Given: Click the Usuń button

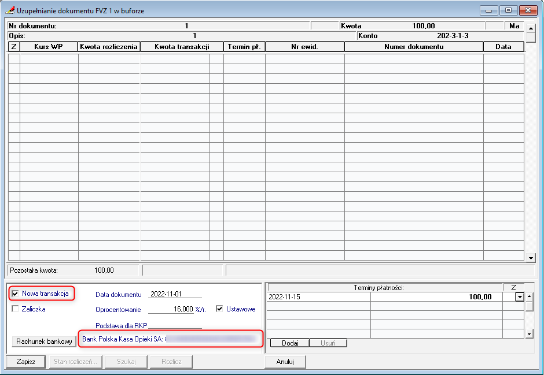Looking at the screenshot, I should click(328, 343).
